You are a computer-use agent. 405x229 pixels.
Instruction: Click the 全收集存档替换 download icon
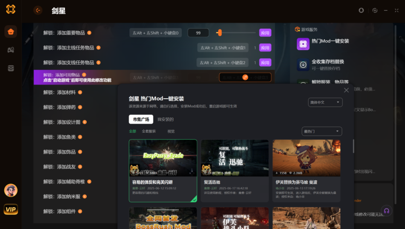coord(303,64)
